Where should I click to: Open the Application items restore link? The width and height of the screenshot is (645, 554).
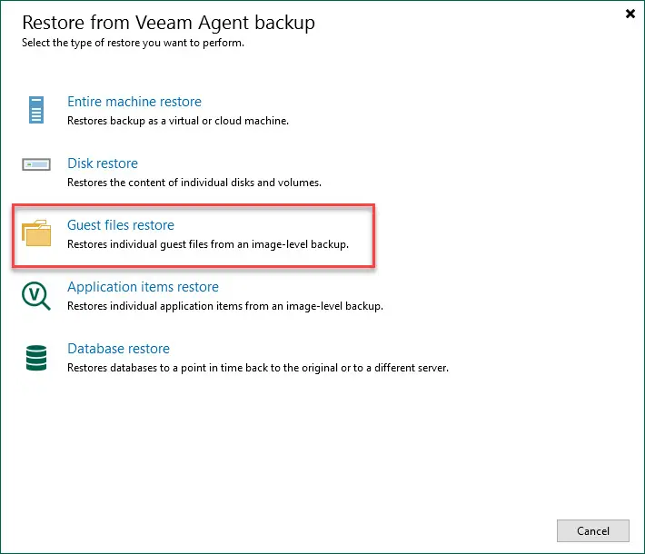click(143, 287)
